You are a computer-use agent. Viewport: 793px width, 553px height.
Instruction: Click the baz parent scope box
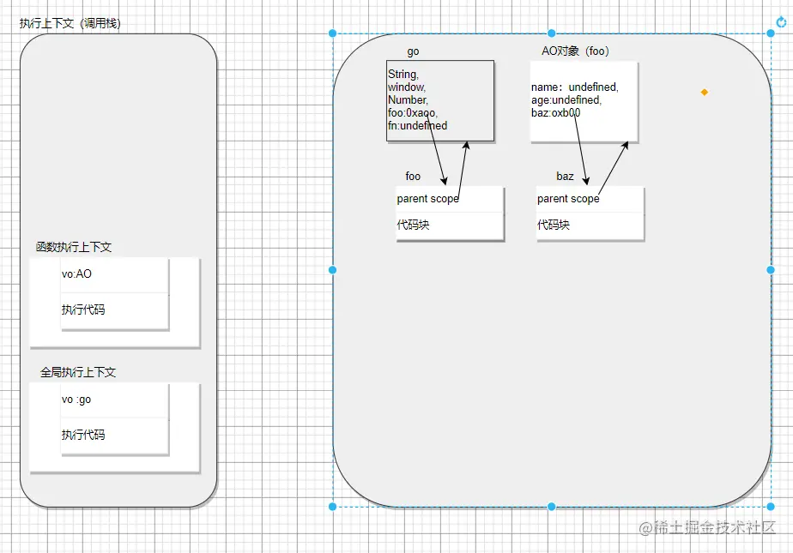590,200
